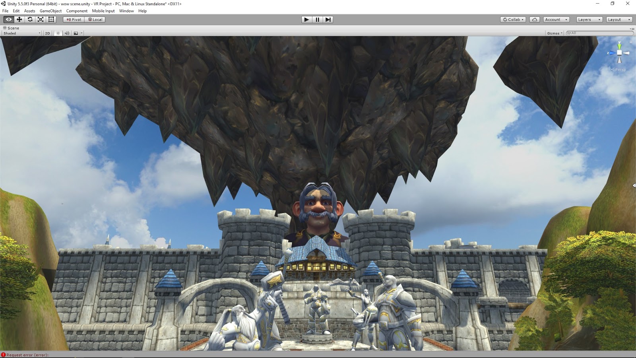Click the scene search field
The image size is (636, 358).
tap(599, 33)
